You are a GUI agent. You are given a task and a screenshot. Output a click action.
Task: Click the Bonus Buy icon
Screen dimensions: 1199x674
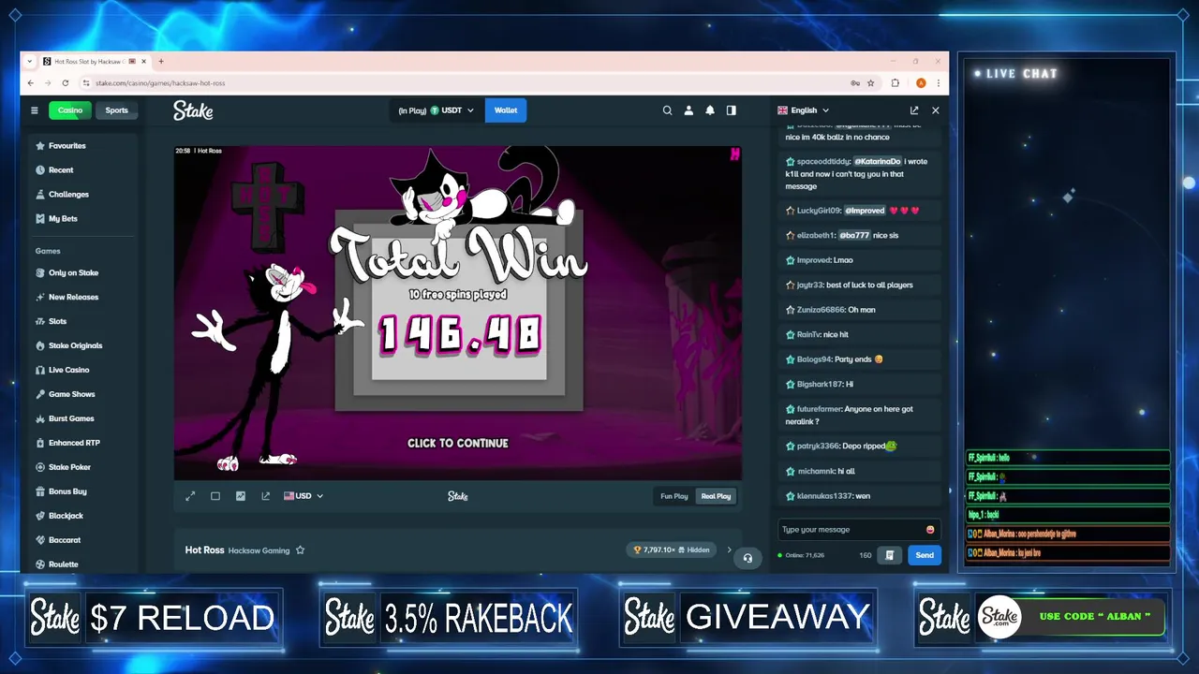[40, 491]
